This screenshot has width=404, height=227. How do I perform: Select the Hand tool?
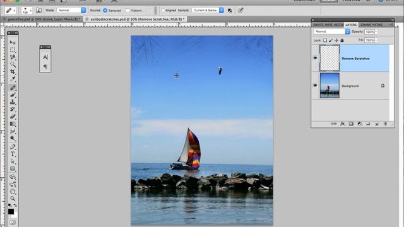[x=13, y=192]
